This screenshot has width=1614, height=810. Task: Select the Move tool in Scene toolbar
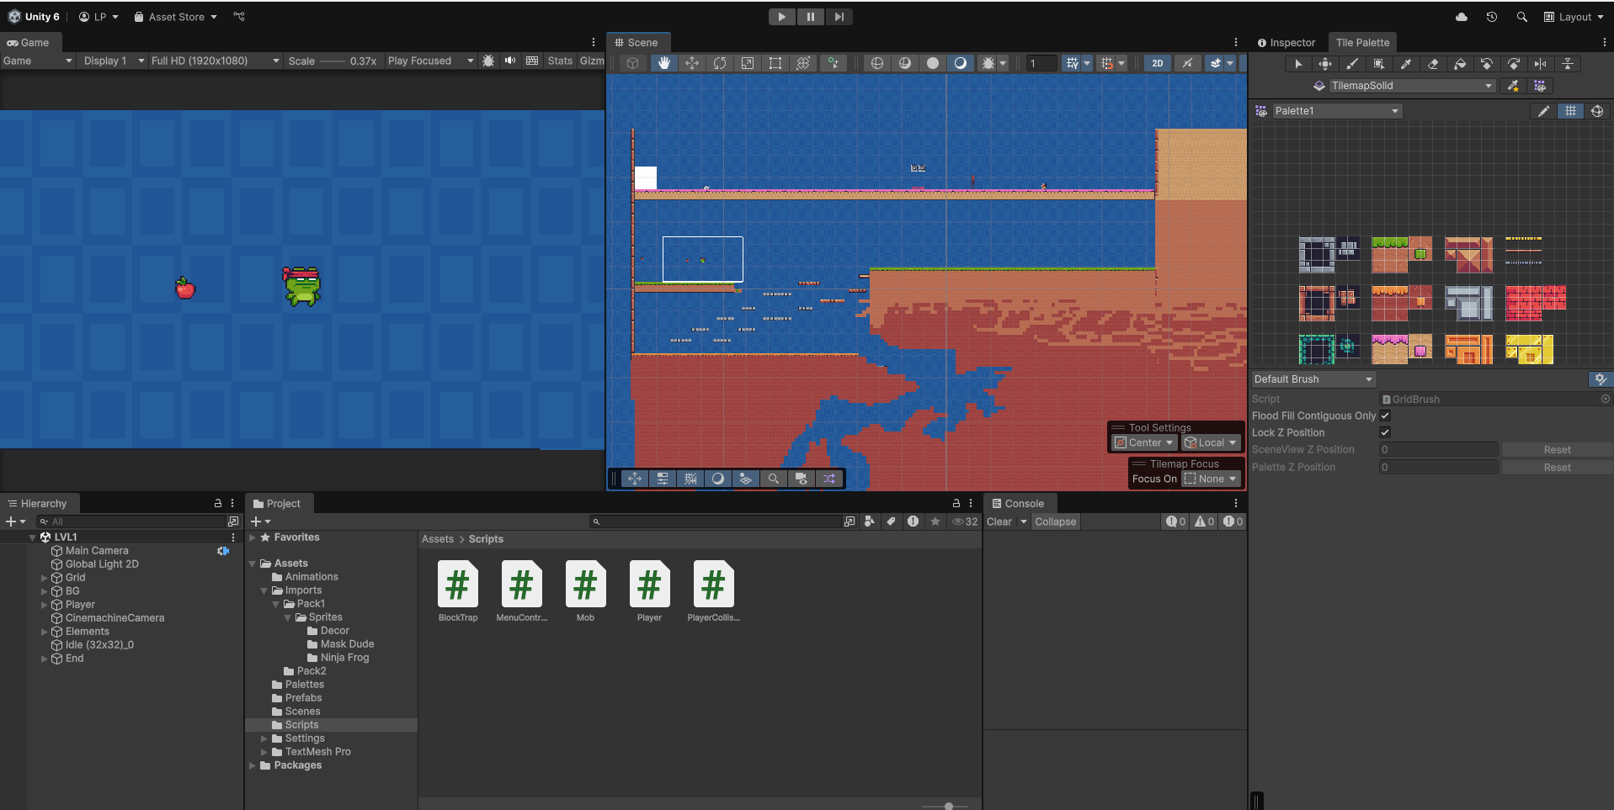(x=692, y=63)
